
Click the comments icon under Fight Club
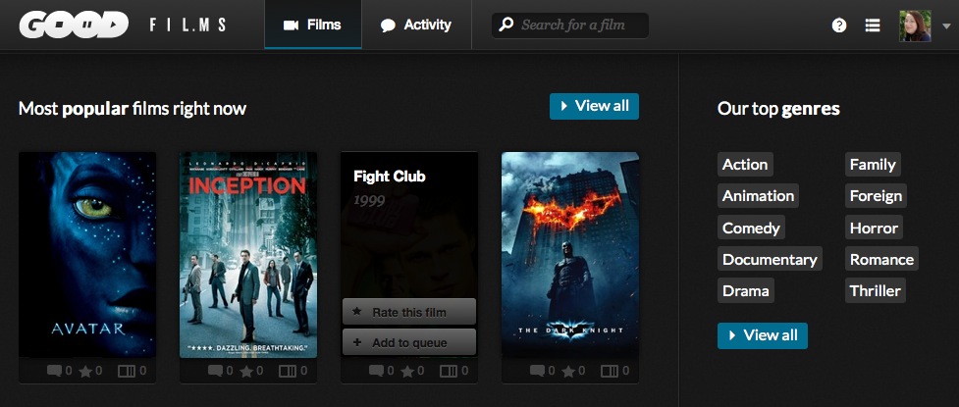pos(376,372)
